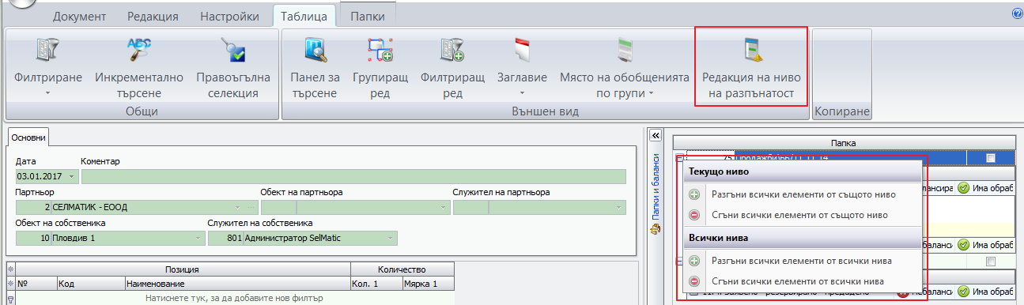This screenshot has height=305, width=1024.
Task: Select the Таблица ribbon tab
Action: [304, 16]
